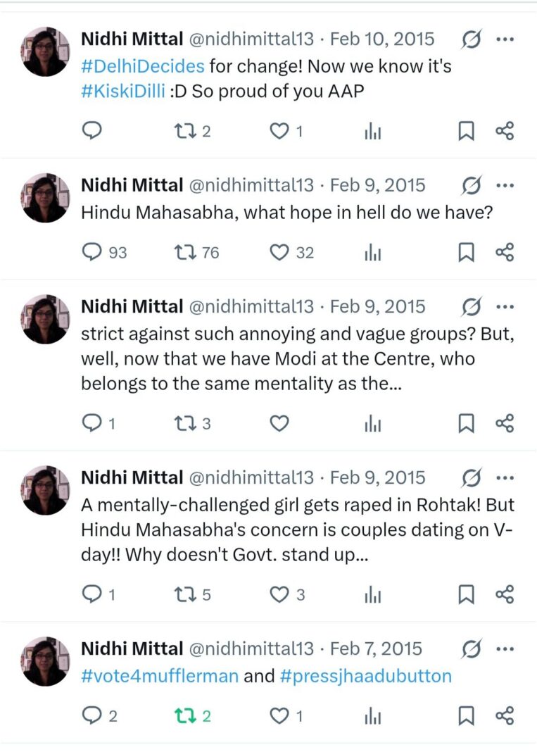View analytics for 'what hope in hell' tweet

pyautogui.click(x=373, y=252)
